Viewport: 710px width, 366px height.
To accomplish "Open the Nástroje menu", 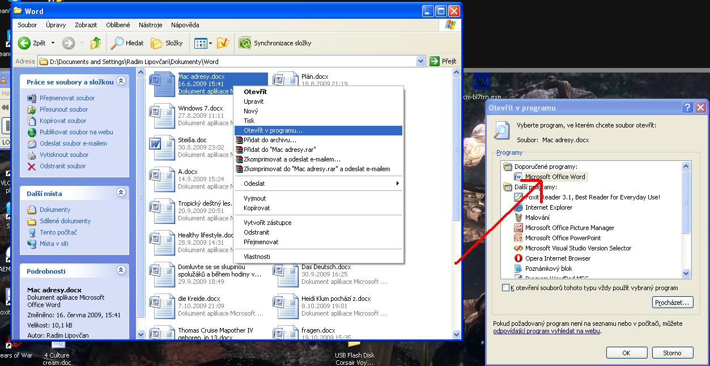I will tap(151, 25).
